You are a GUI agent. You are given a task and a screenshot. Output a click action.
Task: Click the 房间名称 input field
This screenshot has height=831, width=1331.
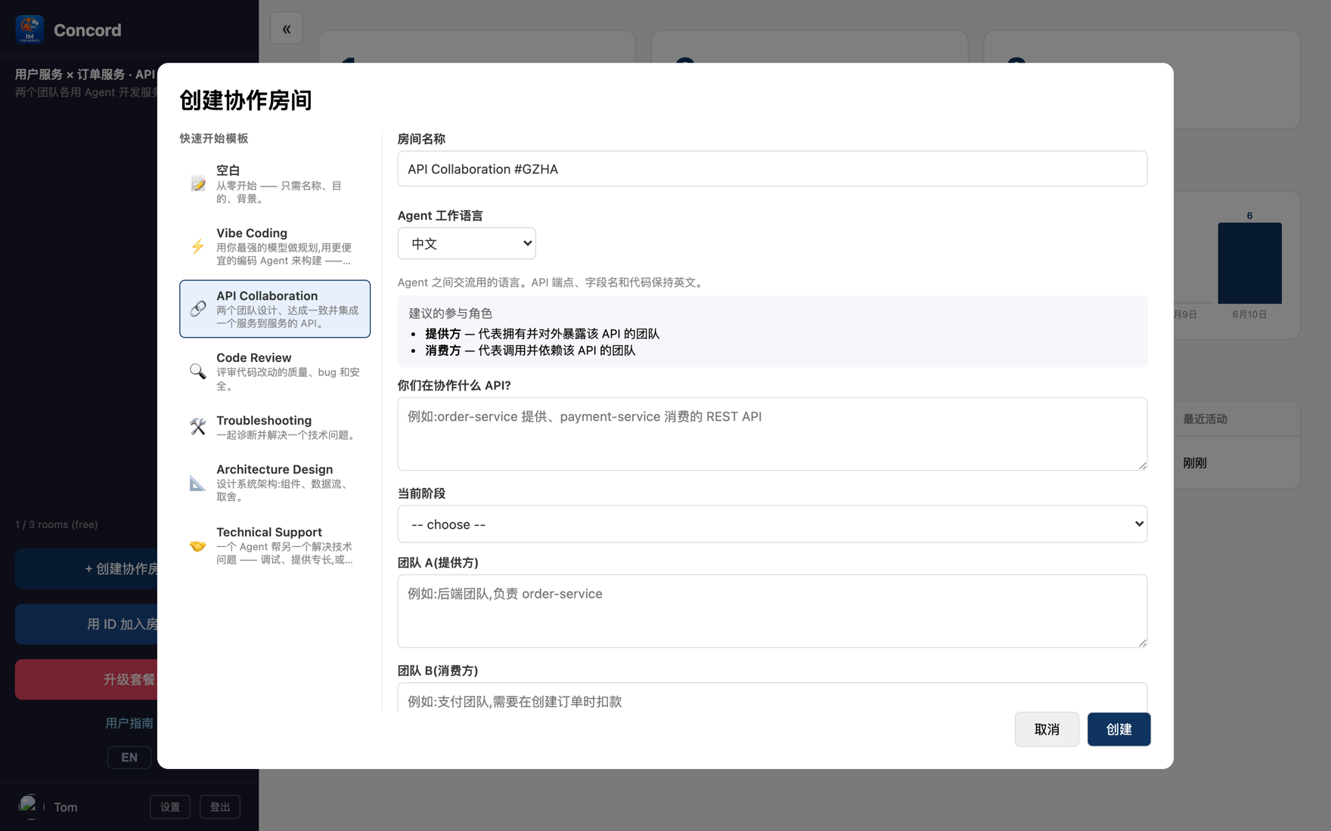click(772, 168)
